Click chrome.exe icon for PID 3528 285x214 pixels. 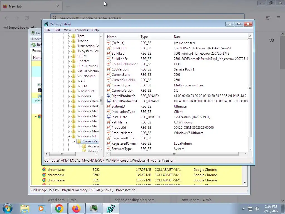point(44,180)
